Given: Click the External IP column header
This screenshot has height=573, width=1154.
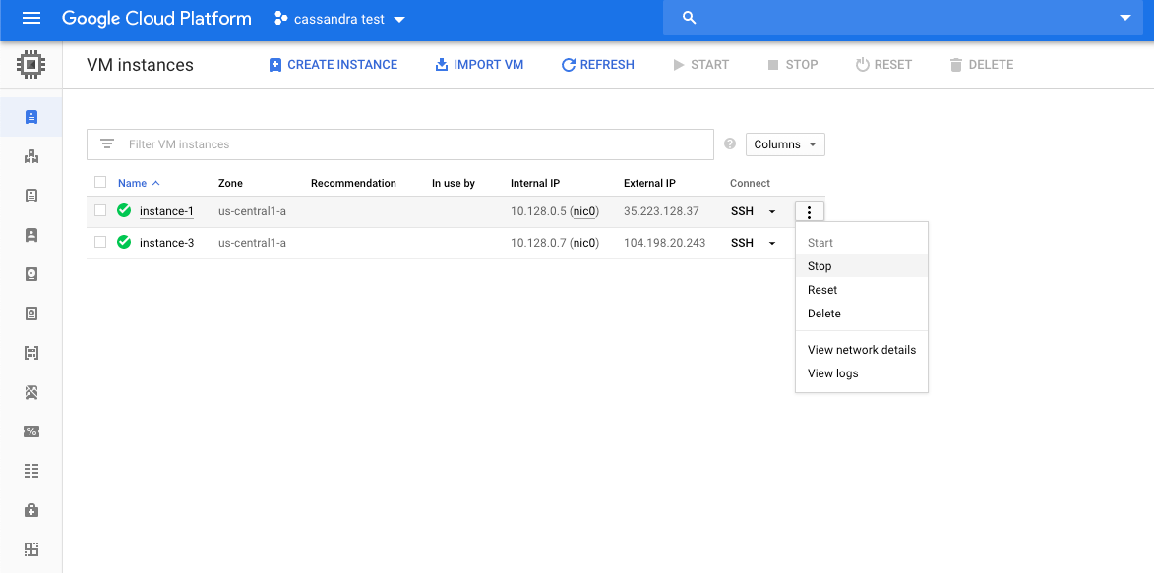Looking at the screenshot, I should (649, 183).
